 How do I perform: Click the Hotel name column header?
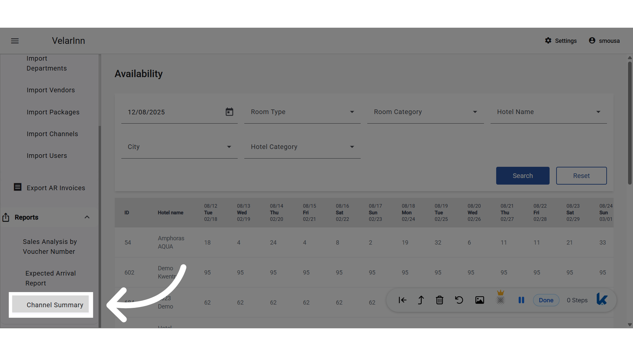pyautogui.click(x=170, y=213)
